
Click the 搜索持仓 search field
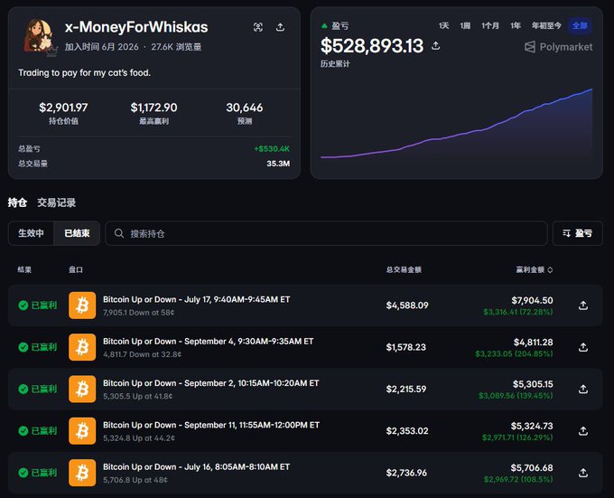(x=326, y=233)
